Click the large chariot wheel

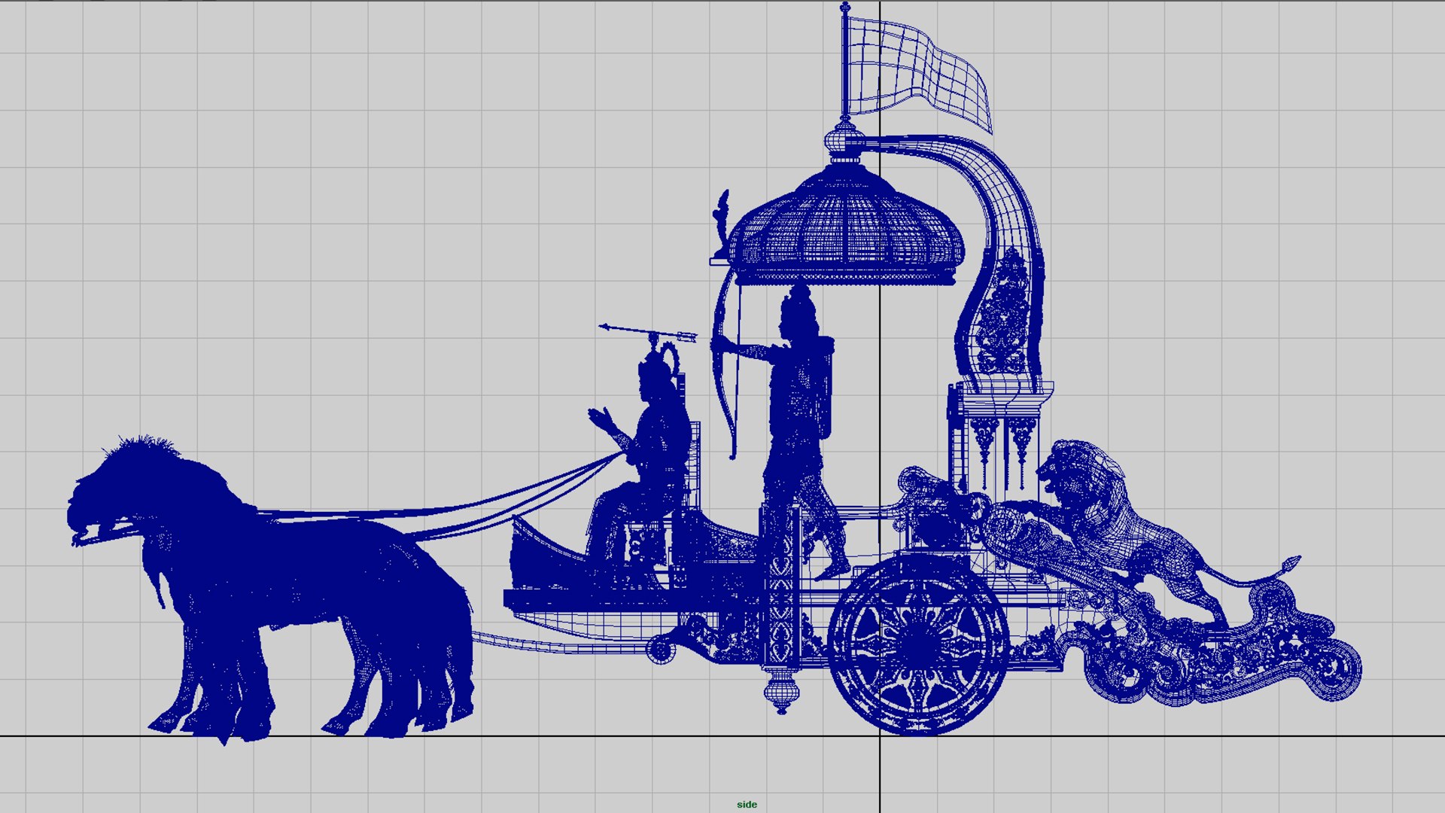(917, 646)
